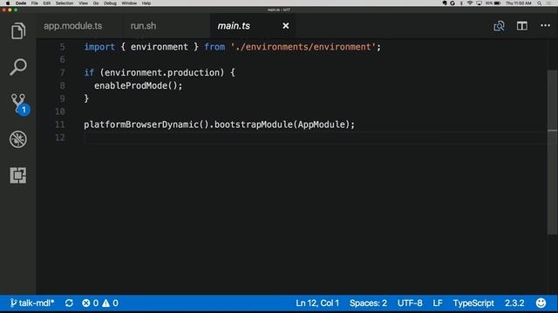Change end of line sequence via LF
Viewport: 558px width, 313px height.
coord(438,303)
